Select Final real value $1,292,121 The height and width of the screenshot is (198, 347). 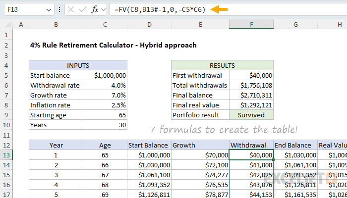[251, 105]
